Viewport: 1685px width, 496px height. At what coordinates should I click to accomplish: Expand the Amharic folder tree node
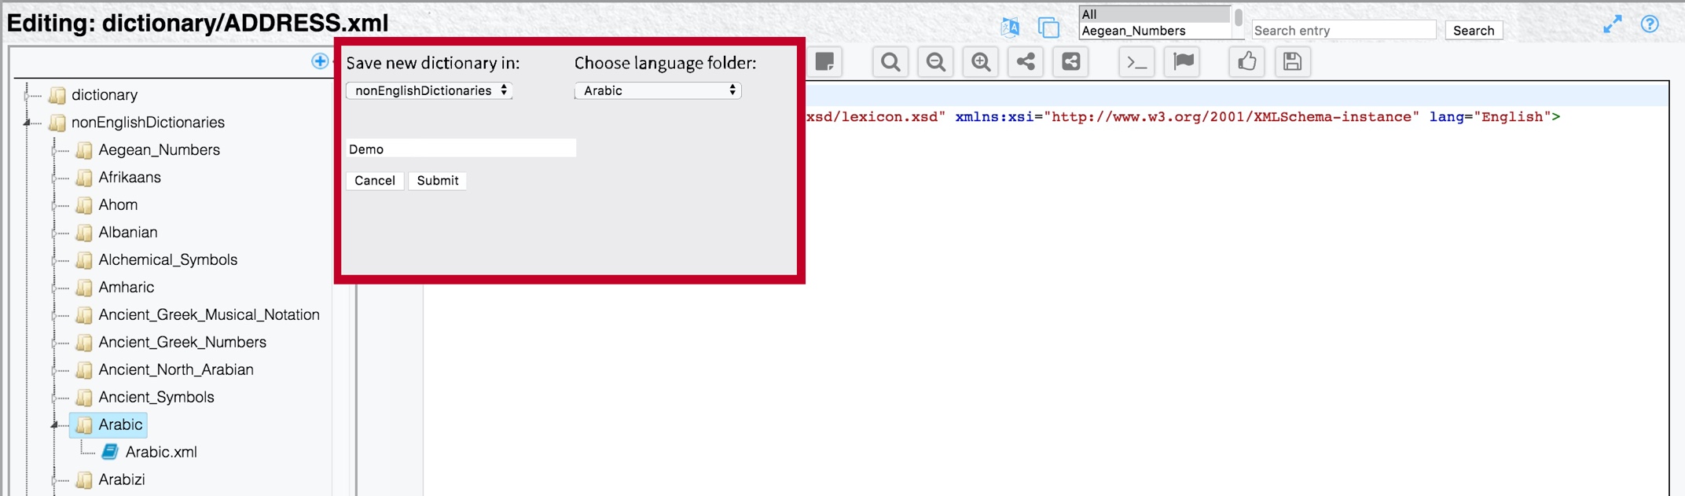point(55,288)
